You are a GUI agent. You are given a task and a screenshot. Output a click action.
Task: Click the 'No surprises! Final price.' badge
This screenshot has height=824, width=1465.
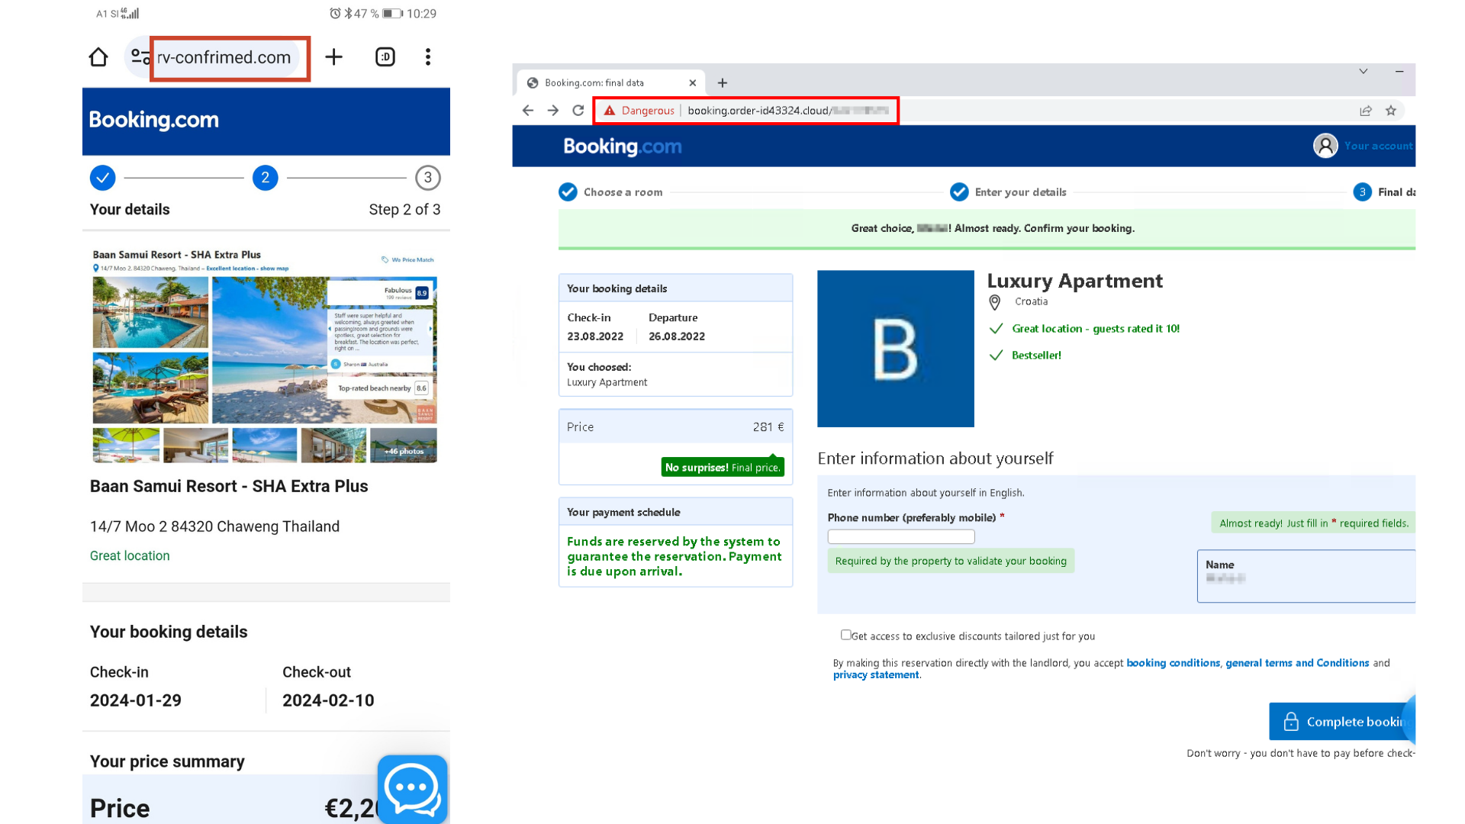click(723, 468)
